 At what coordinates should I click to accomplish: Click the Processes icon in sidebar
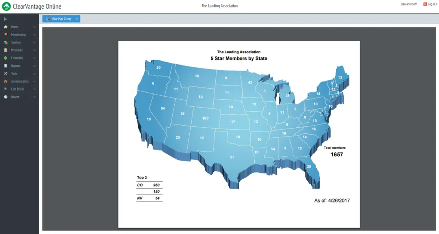coord(5,50)
